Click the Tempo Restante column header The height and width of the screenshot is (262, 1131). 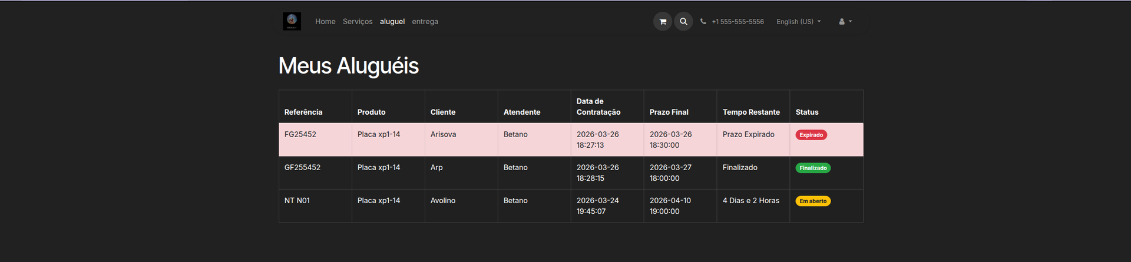[x=751, y=112]
